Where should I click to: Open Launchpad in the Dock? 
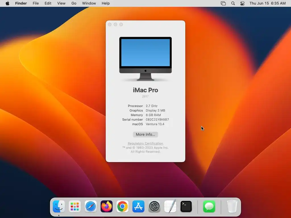tap(75, 206)
